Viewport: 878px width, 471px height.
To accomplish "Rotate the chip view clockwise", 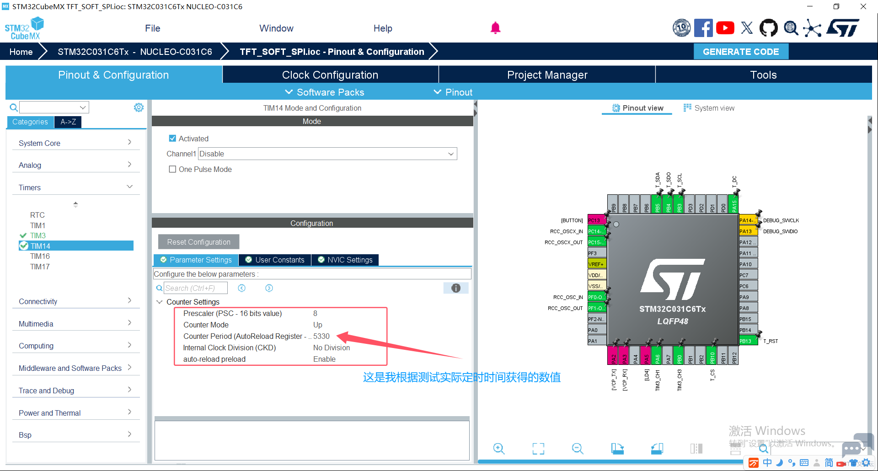I will click(617, 449).
